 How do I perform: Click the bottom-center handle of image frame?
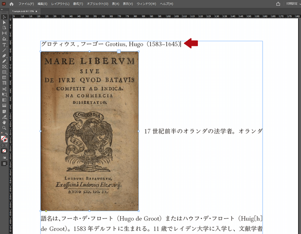90,211
